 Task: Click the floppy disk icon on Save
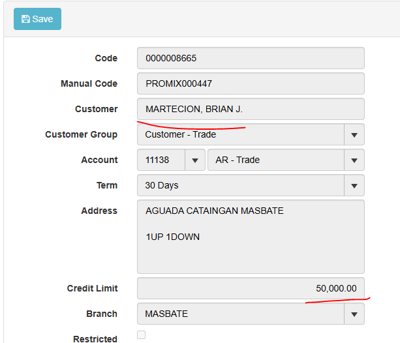tap(25, 19)
